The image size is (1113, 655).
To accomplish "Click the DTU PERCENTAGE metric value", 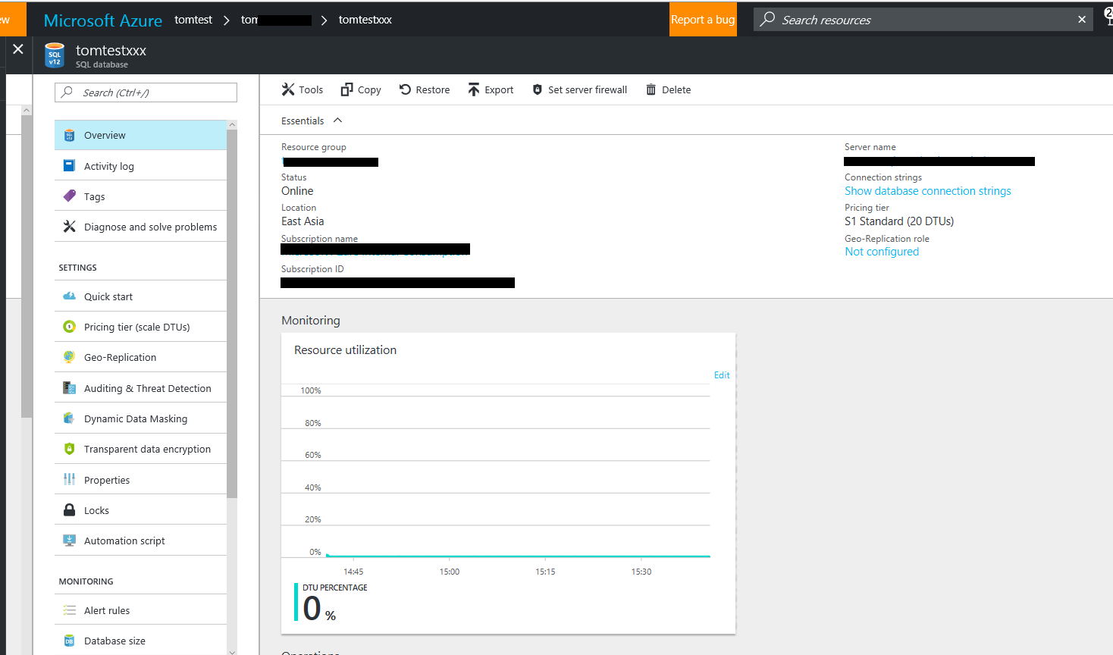I will 319,609.
